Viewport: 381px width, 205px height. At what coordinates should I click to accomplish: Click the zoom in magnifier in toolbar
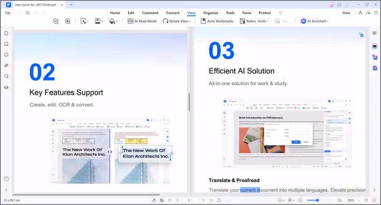[67, 21]
